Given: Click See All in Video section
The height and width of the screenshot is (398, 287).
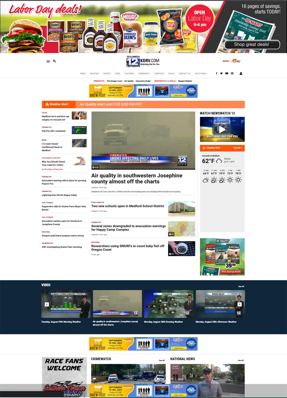Looking at the screenshot, I should click(x=241, y=286).
